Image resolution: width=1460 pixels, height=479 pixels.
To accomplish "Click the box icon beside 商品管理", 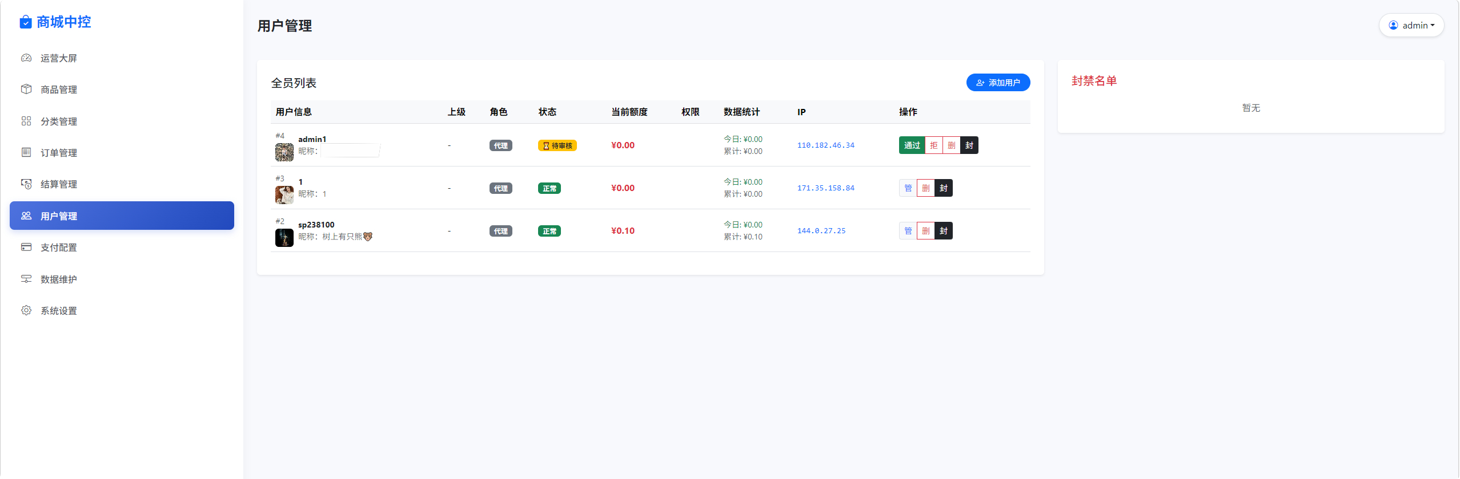I will click(x=26, y=90).
